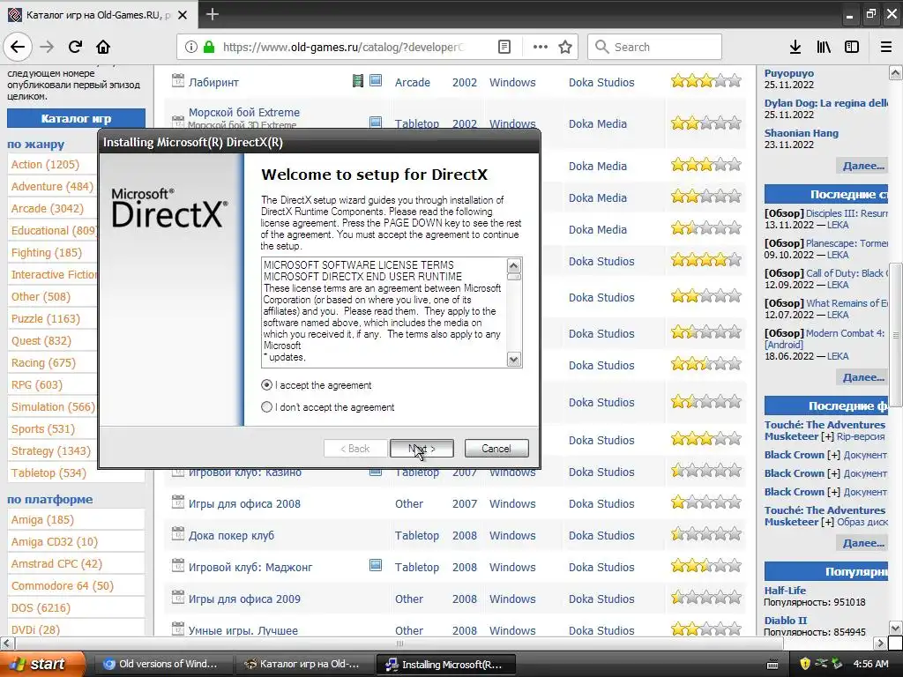Viewport: 903px width, 677px height.
Task: Click the address bar URL
Action: (x=343, y=47)
